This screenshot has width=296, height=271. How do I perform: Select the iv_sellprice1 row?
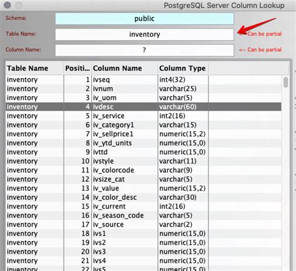(x=143, y=134)
